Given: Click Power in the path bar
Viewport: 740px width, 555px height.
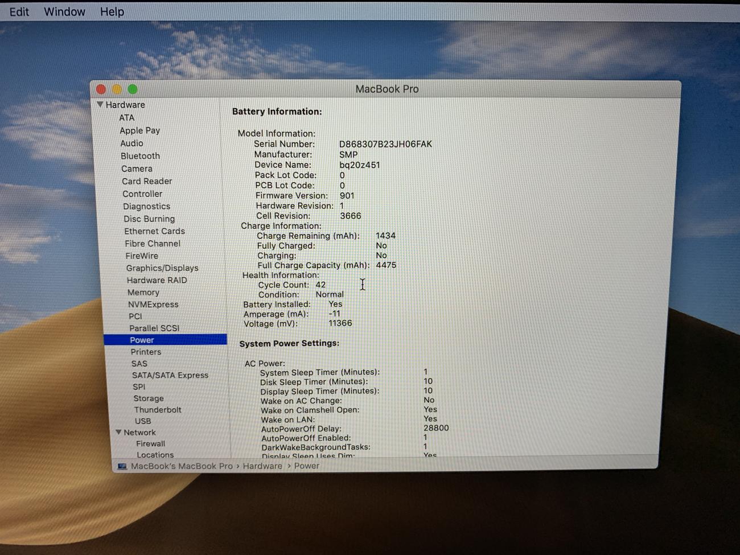Looking at the screenshot, I should [x=306, y=466].
